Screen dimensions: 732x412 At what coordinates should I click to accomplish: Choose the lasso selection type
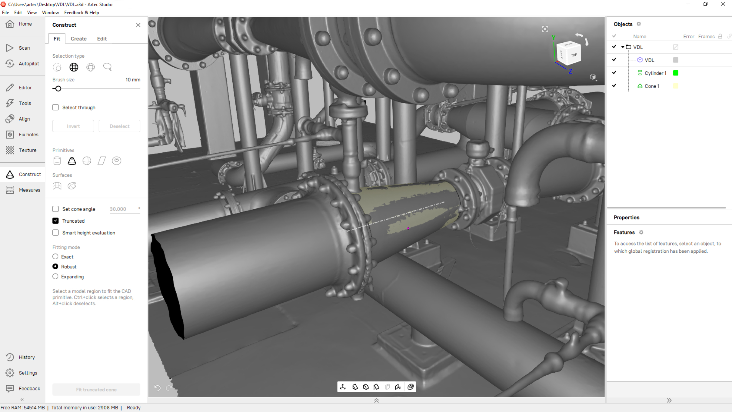click(x=107, y=67)
